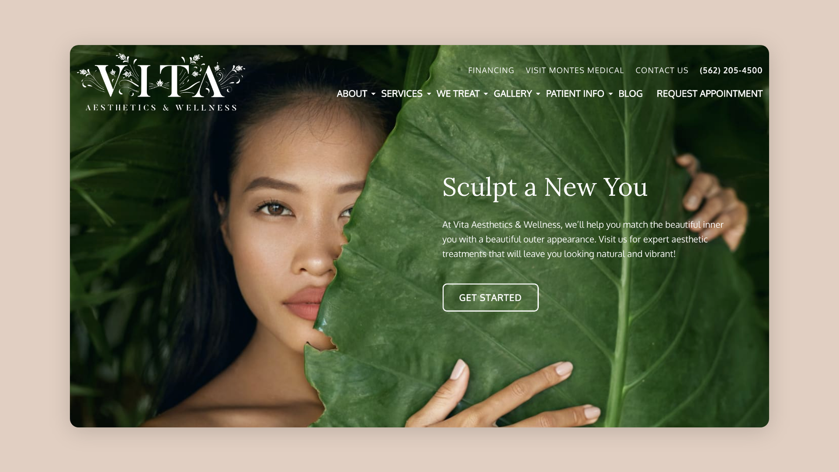Open the Financing link

click(491, 70)
